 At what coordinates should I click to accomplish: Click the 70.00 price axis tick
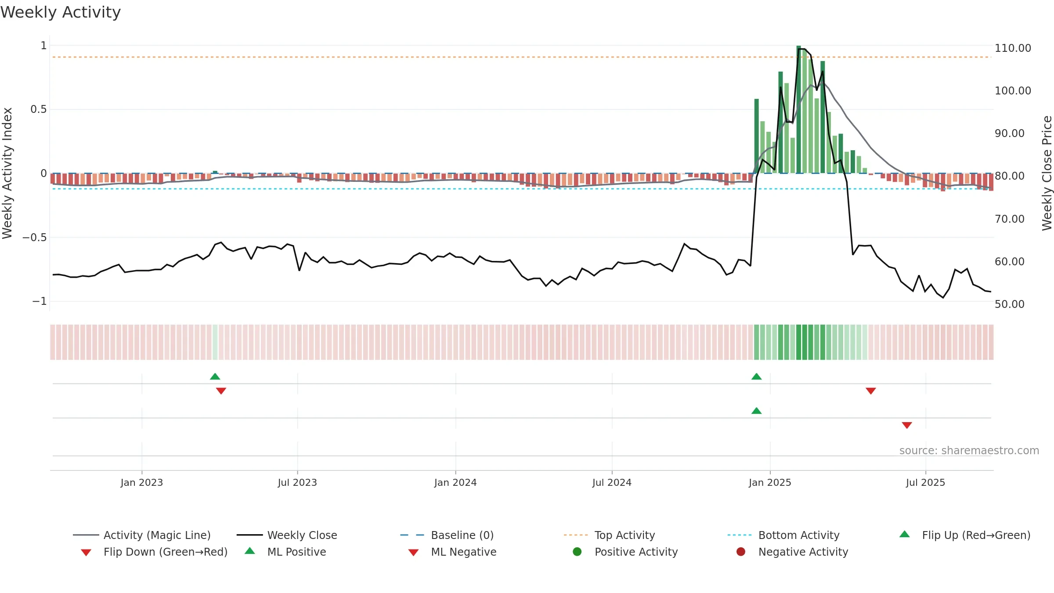coord(1009,219)
